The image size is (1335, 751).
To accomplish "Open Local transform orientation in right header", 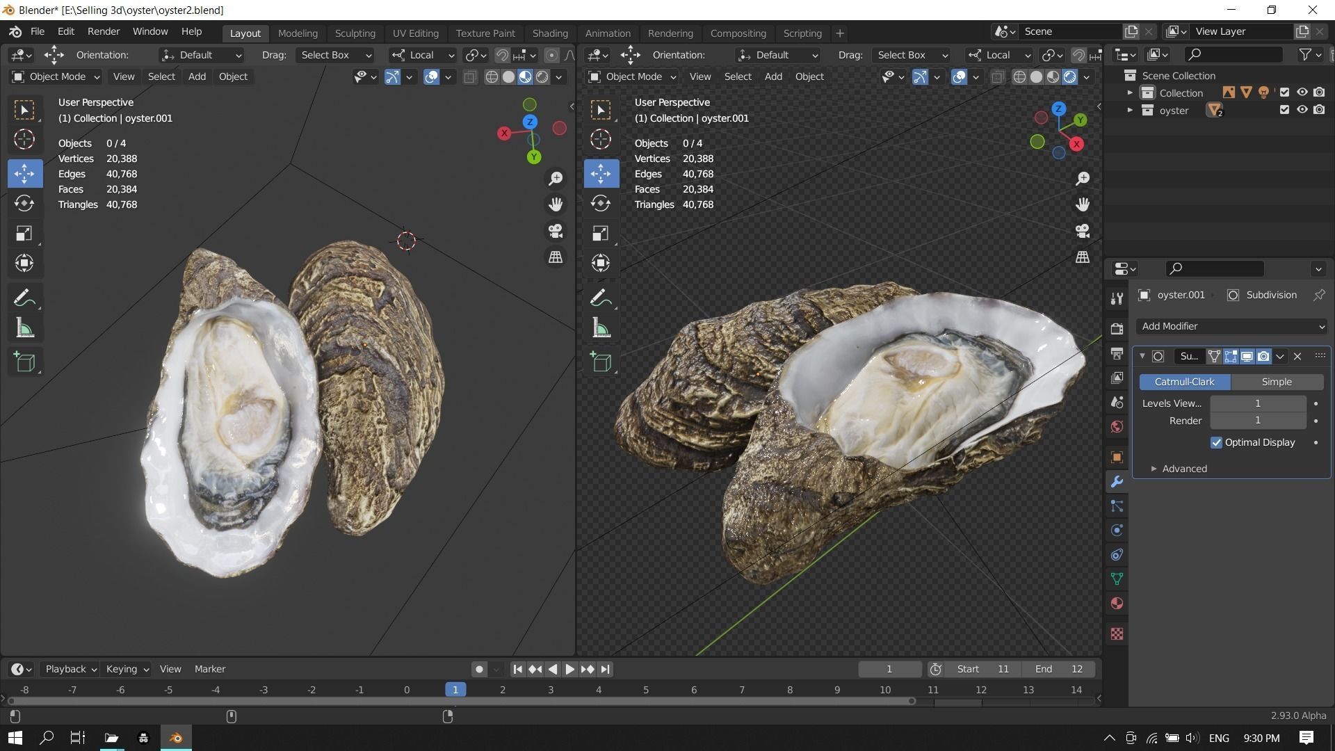I will tap(999, 55).
